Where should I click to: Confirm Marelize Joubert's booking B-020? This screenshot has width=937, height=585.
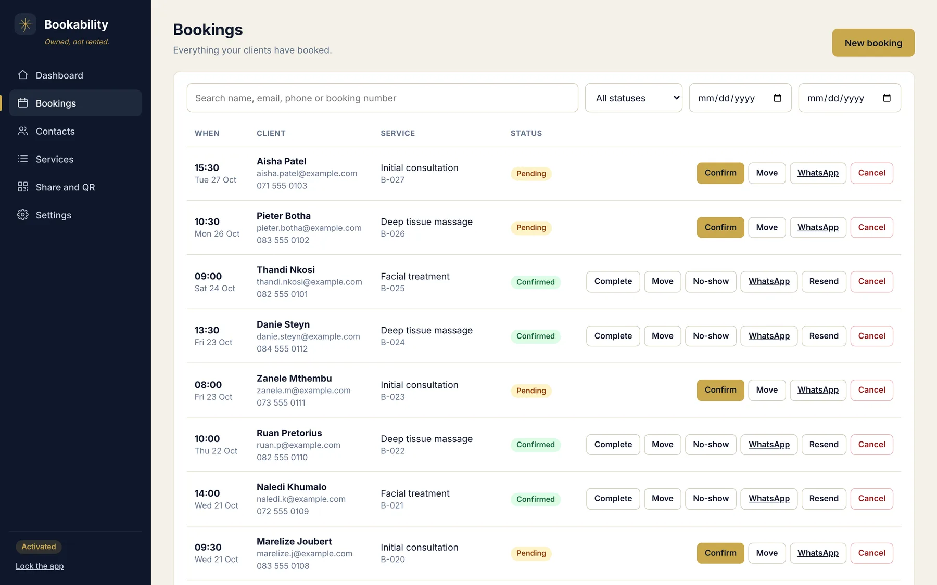pyautogui.click(x=720, y=553)
